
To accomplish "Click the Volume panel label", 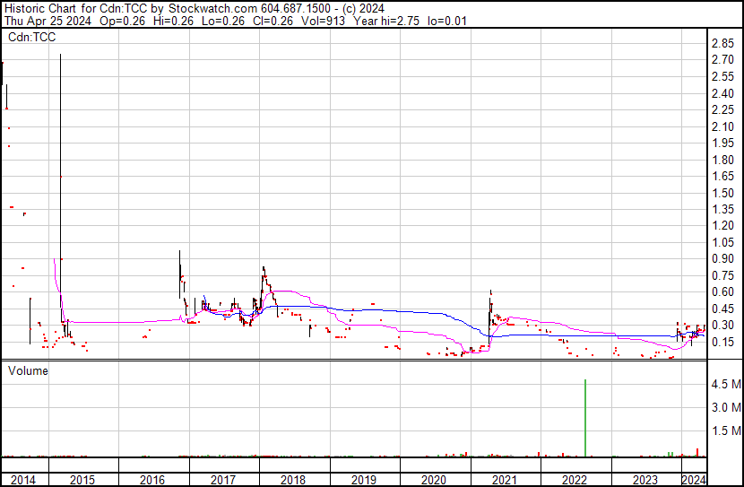I will 27,370.
